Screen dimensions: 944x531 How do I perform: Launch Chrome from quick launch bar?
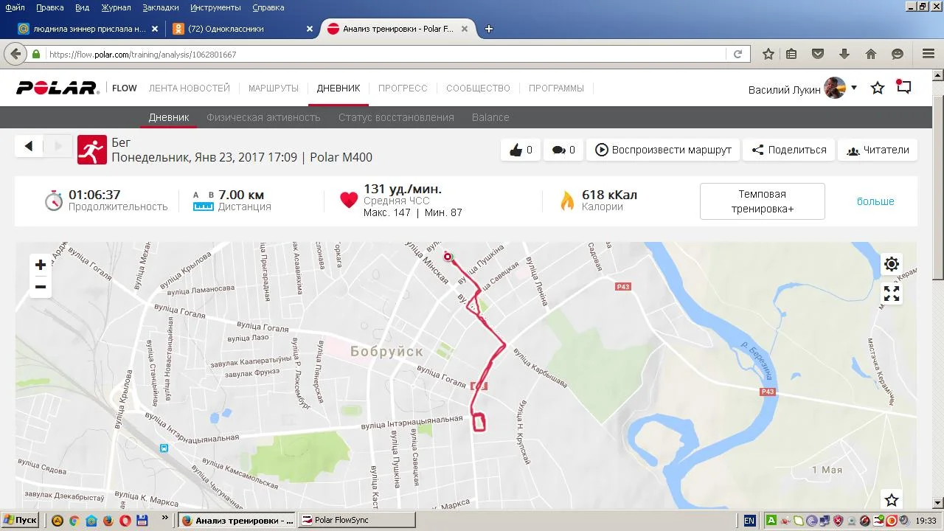[74, 521]
